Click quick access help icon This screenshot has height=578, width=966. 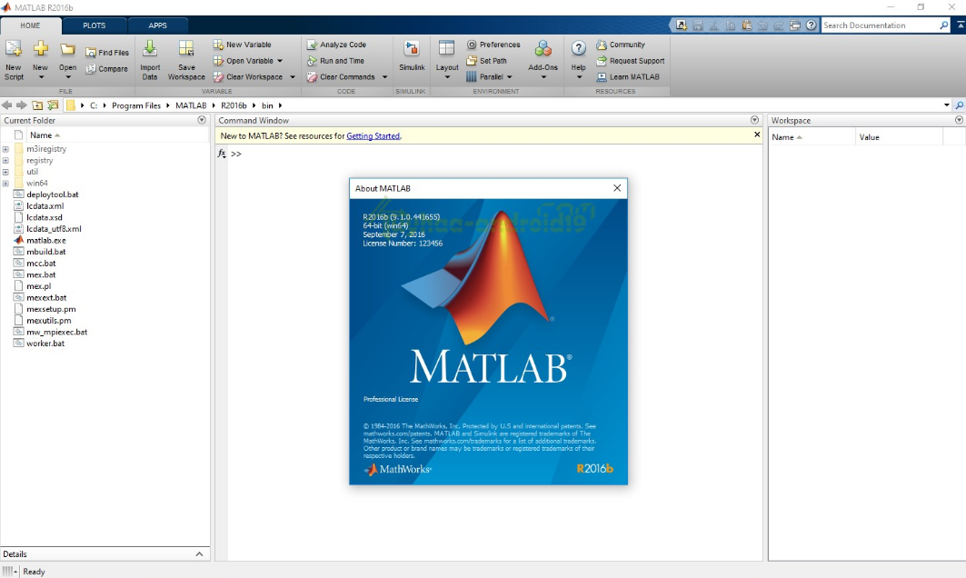[x=812, y=25]
